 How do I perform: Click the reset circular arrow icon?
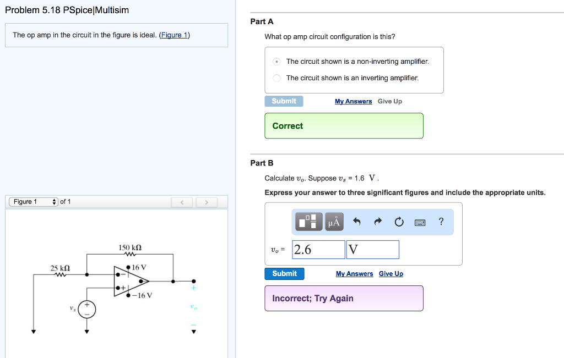[399, 222]
